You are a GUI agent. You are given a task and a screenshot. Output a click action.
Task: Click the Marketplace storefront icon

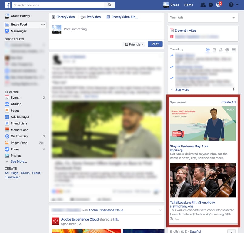pyautogui.click(x=7, y=130)
